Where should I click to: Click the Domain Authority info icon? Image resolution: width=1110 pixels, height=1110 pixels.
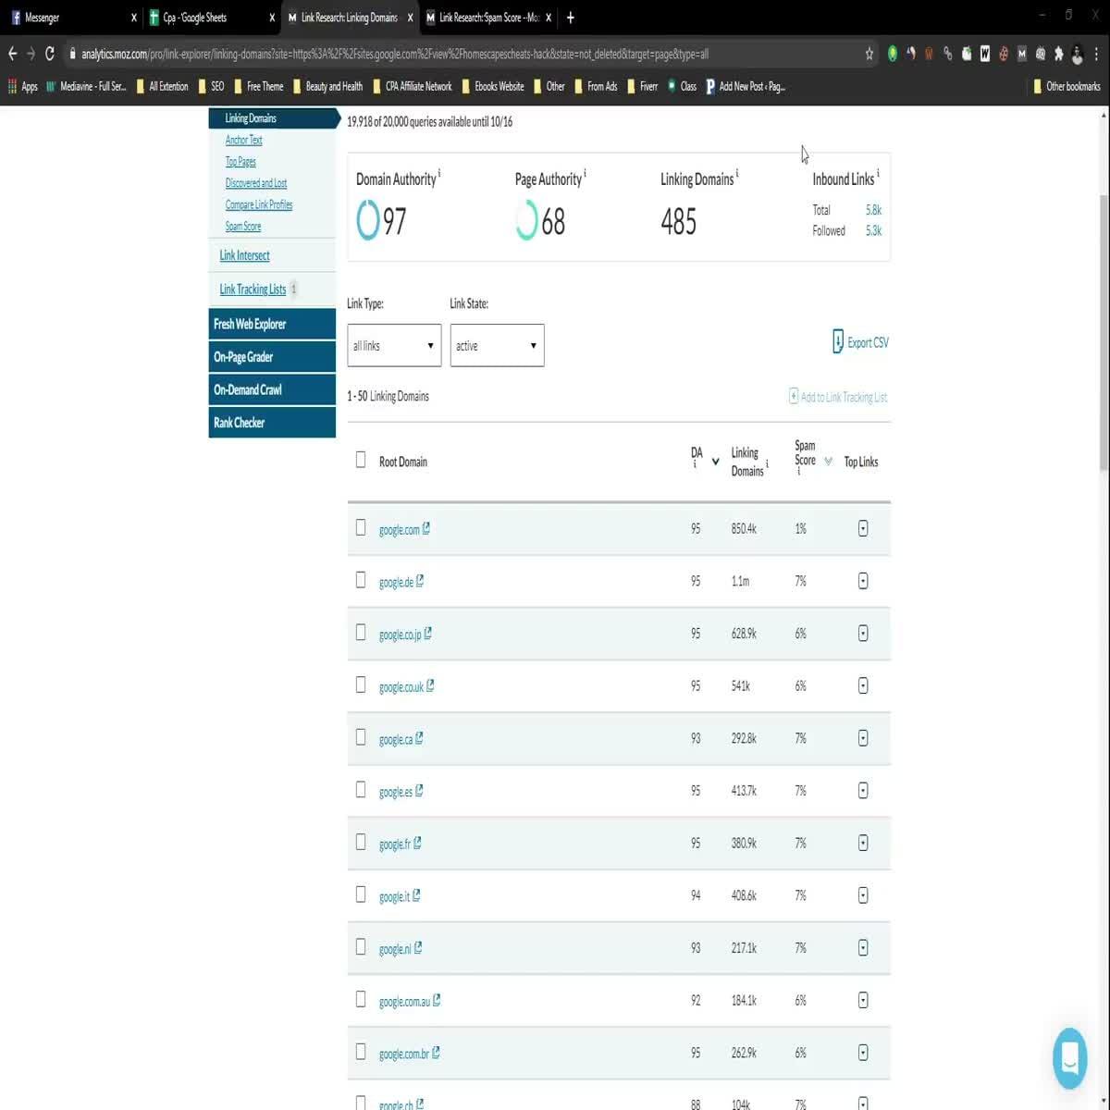tap(439, 173)
